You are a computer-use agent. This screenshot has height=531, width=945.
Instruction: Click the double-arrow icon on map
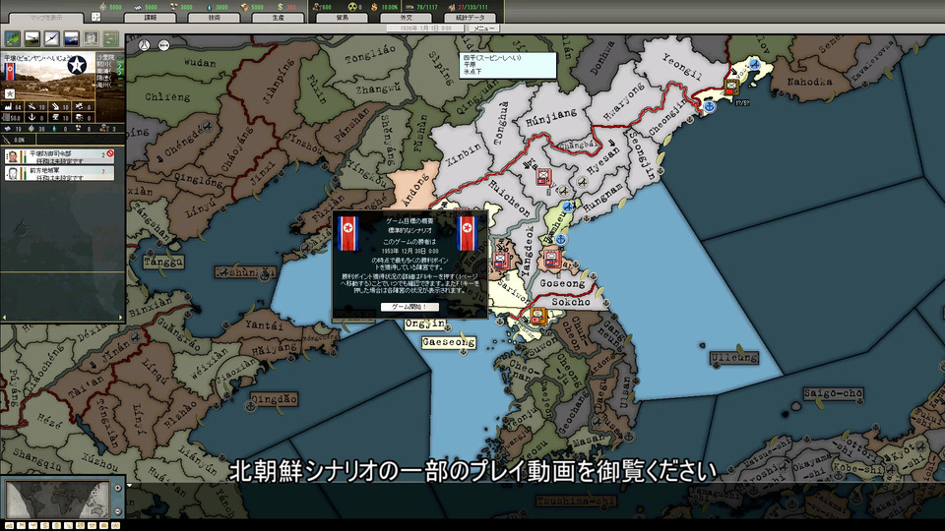point(164,44)
